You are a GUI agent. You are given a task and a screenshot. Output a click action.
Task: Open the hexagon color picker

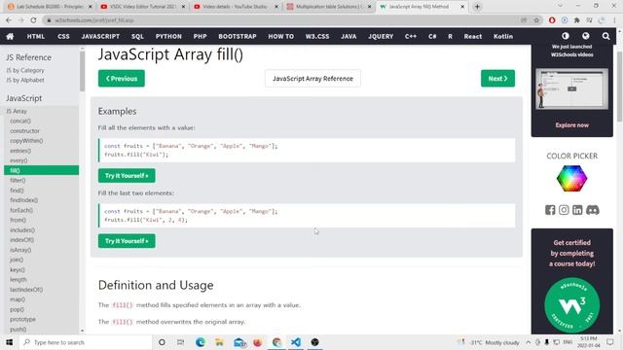coord(571,179)
